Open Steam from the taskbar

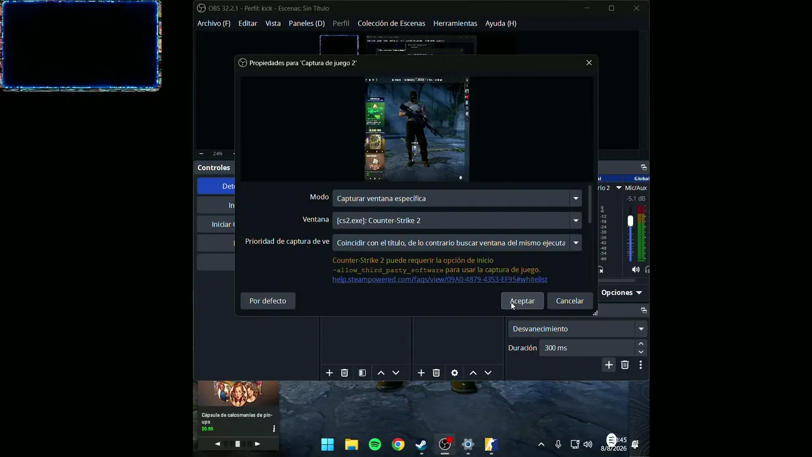(x=421, y=444)
